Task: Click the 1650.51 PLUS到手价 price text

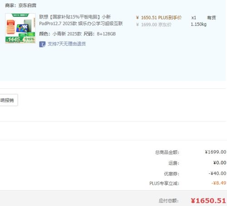Action: coord(159,18)
